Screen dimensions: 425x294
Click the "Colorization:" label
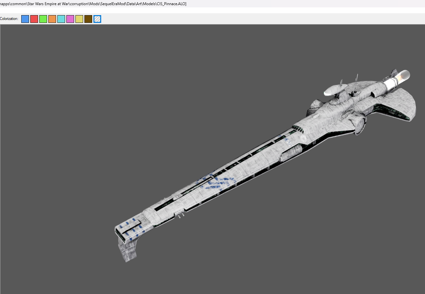point(9,19)
